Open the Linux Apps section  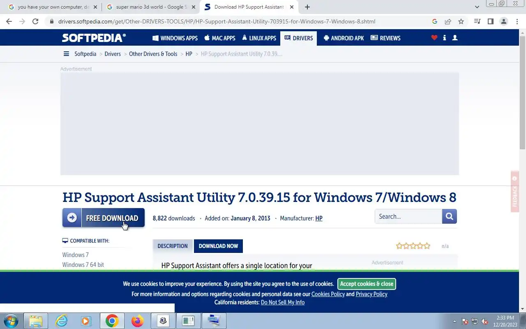pos(259,38)
